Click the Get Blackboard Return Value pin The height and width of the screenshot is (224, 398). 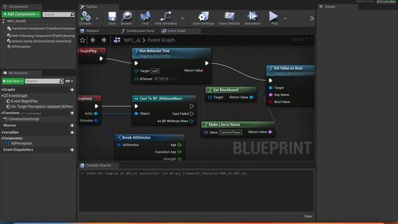[251, 97]
